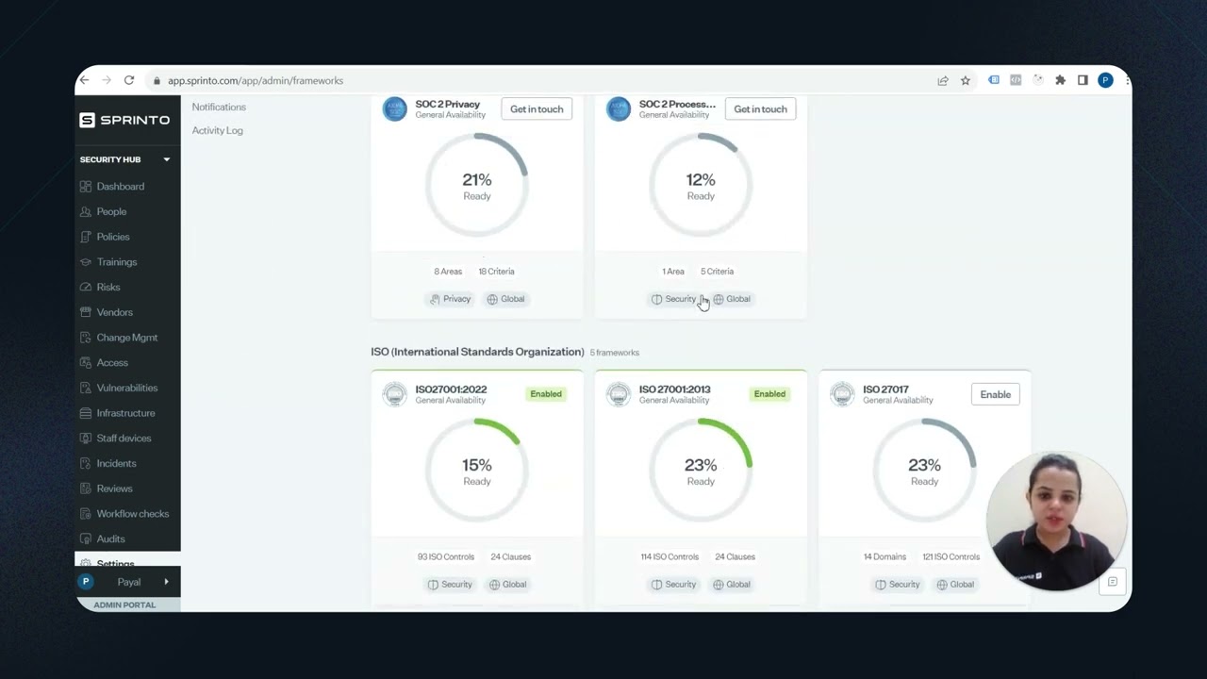Viewport: 1207px width, 679px height.
Task: Click the Reviews sidebar icon
Action: point(86,489)
